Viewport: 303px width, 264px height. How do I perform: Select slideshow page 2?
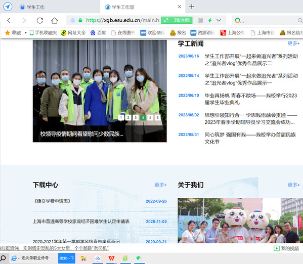(128, 117)
